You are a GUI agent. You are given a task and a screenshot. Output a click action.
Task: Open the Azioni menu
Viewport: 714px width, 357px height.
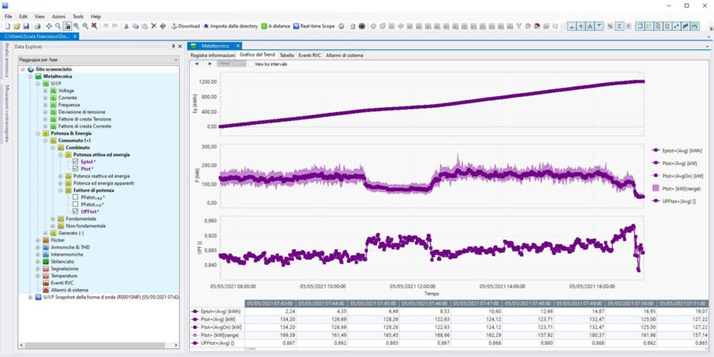(x=58, y=16)
